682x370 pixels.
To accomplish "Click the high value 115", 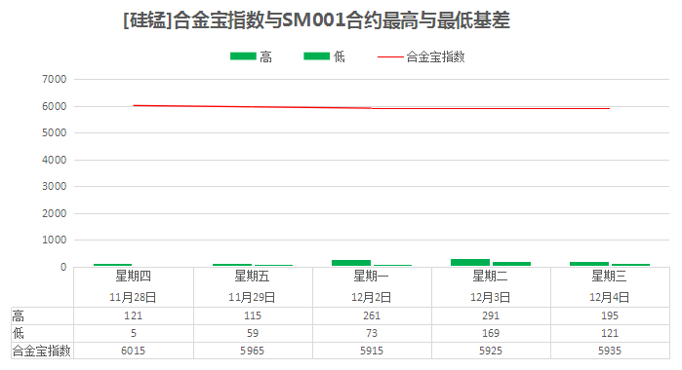I will tap(253, 315).
